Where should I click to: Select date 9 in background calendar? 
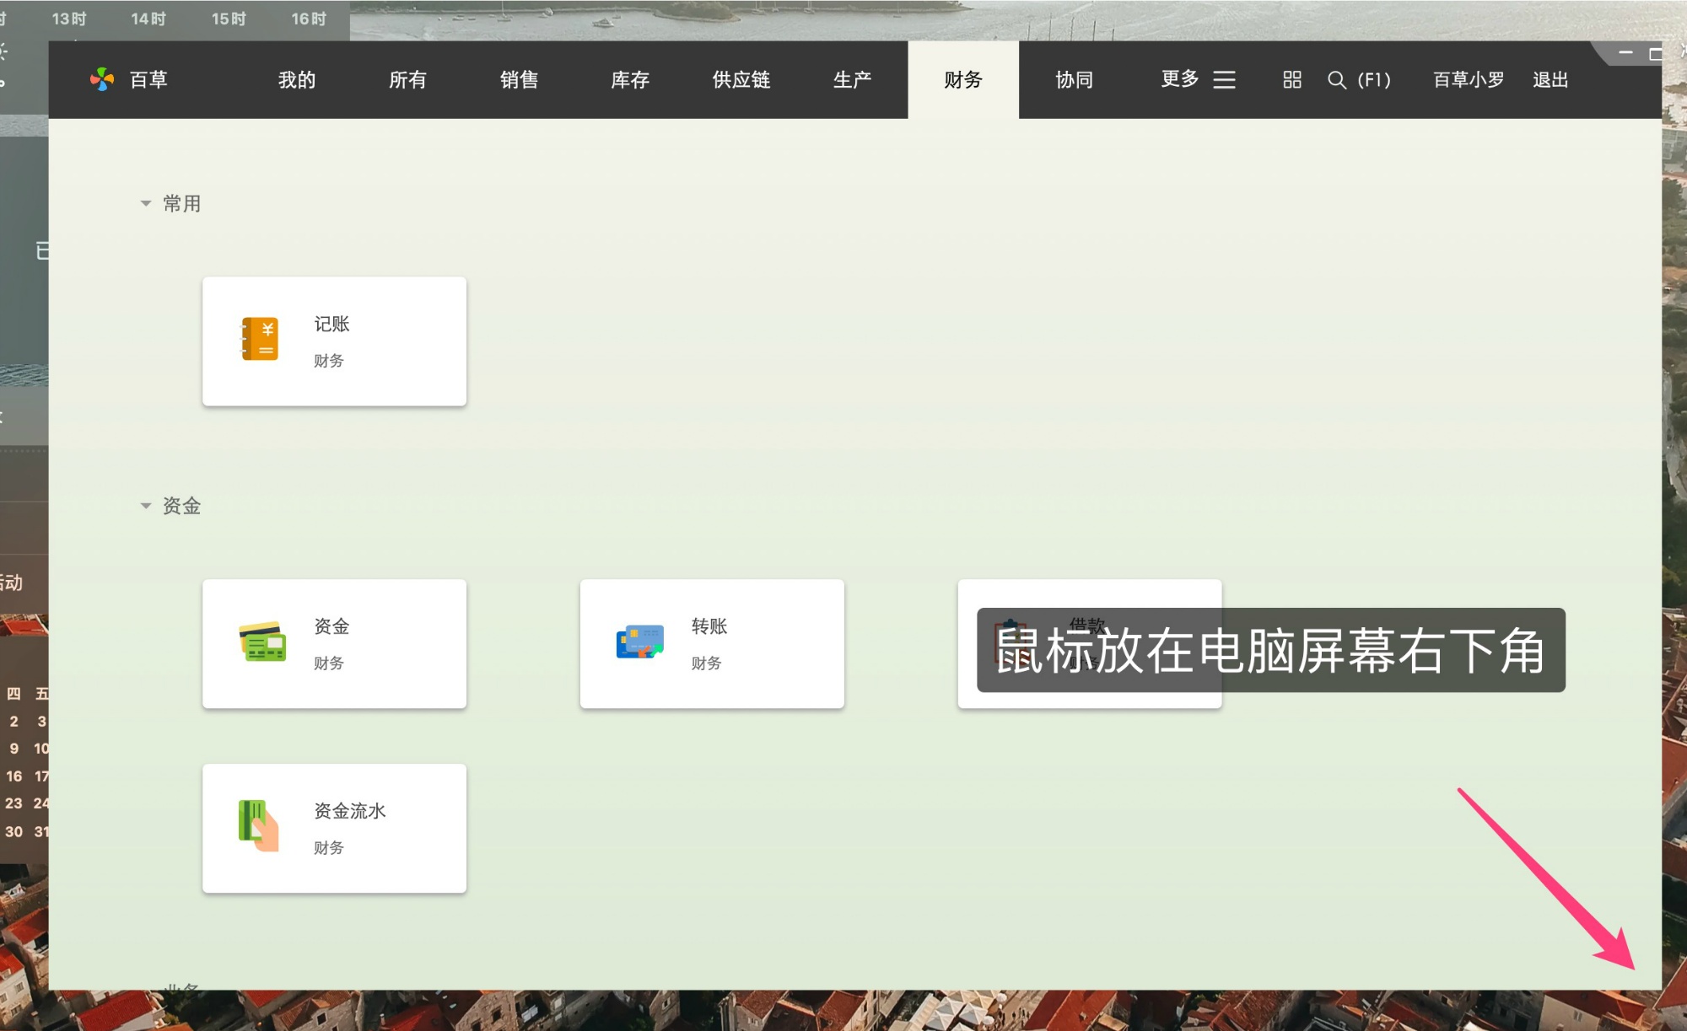tap(14, 749)
